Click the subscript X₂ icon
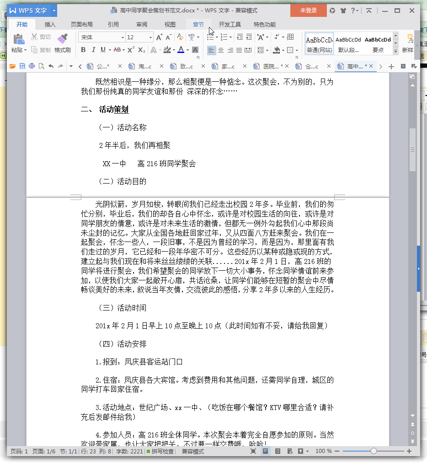427x463 pixels. point(142,50)
